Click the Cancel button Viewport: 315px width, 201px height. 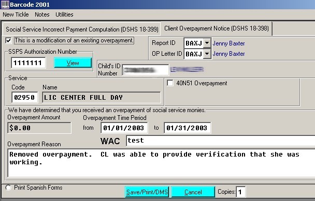[193, 192]
